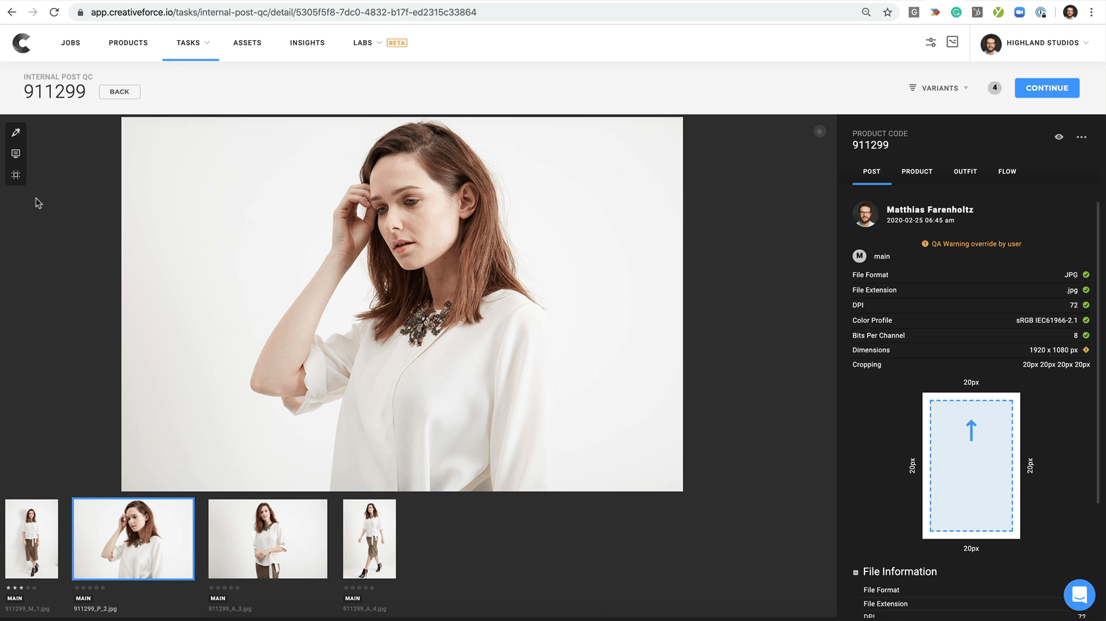Reload the page with browser refresh icon
Image resolution: width=1106 pixels, height=621 pixels.
(54, 12)
